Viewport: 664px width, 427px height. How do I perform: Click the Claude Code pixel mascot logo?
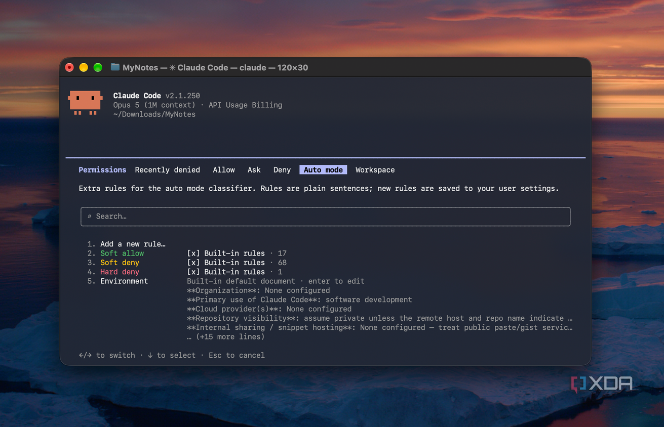click(x=85, y=103)
